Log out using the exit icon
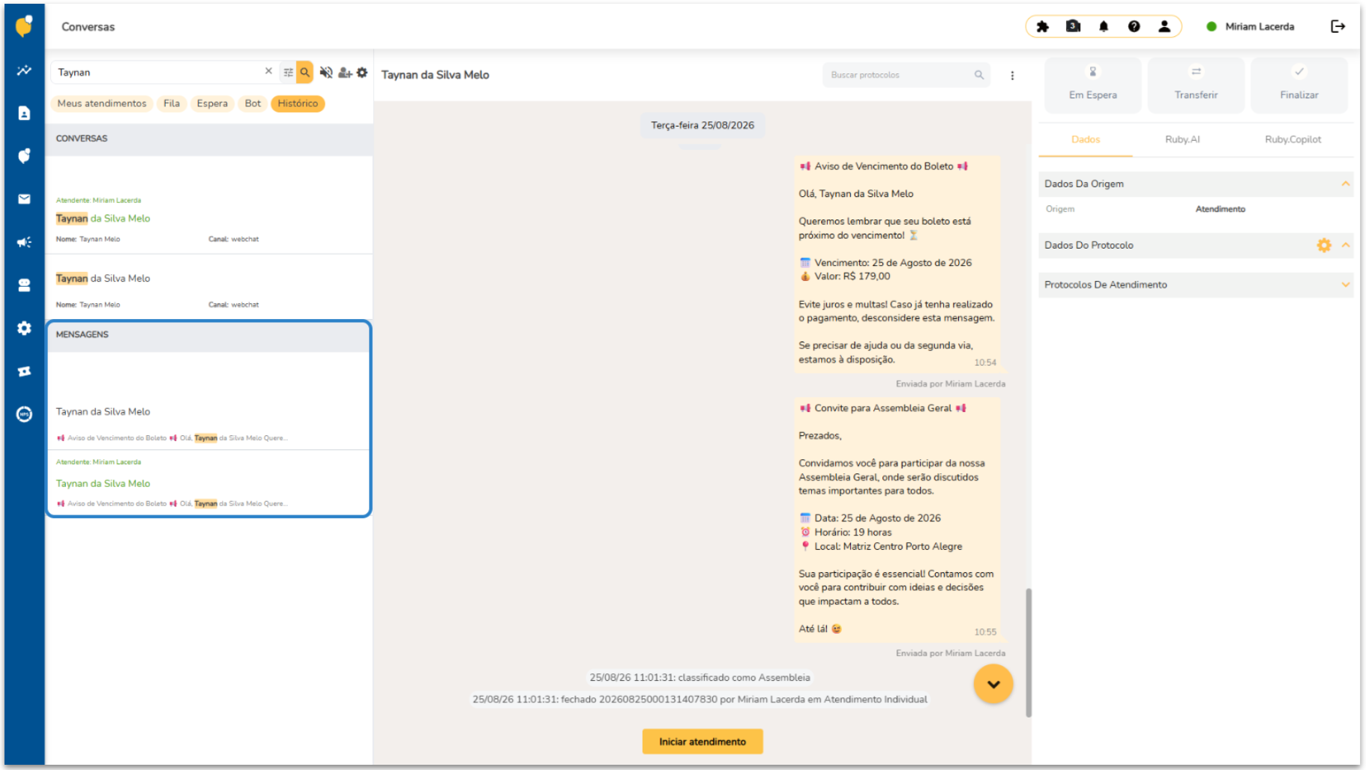The image size is (1366, 770). point(1338,26)
